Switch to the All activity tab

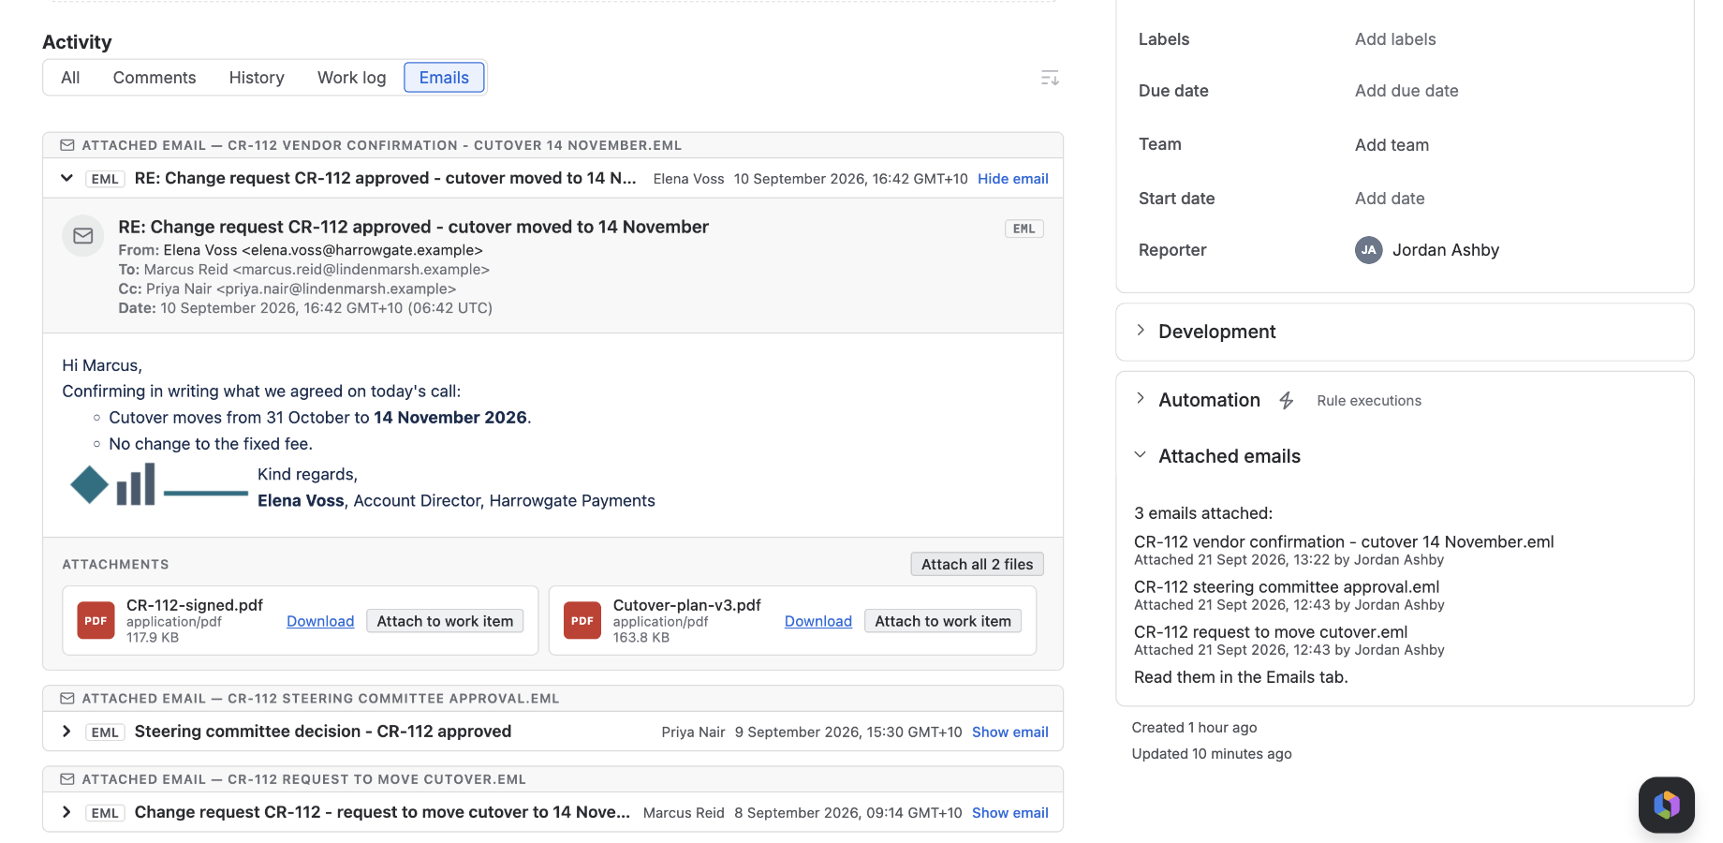tap(70, 78)
